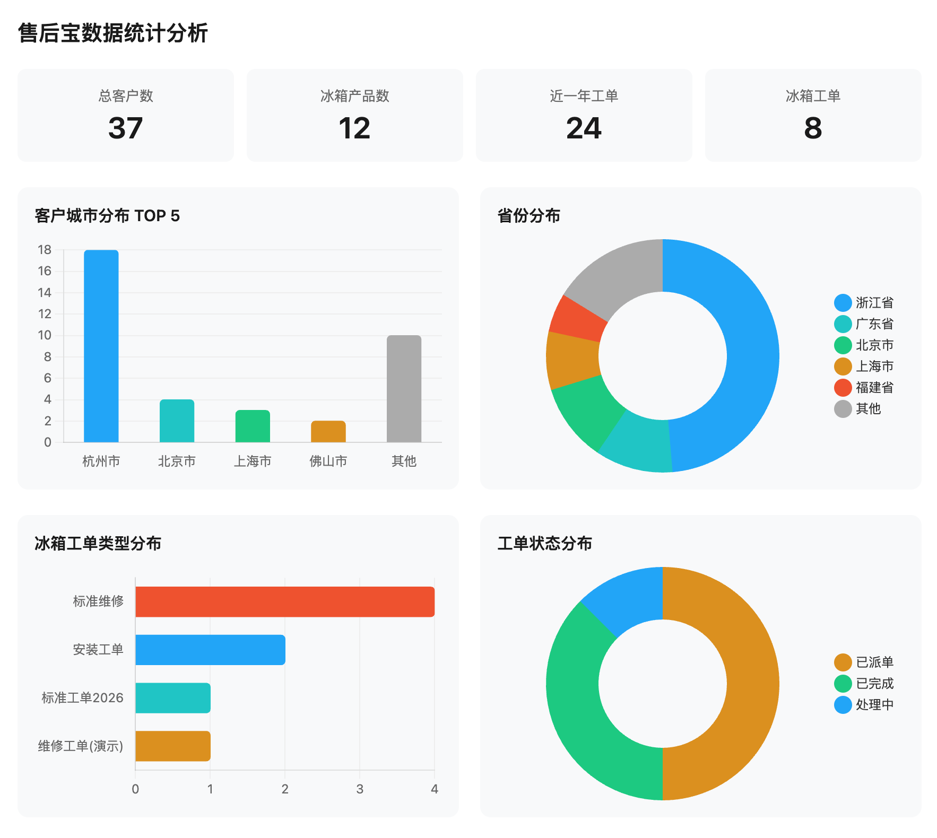This screenshot has height=838, width=937.
Task: Click the 省份分布 chart heading
Action: 529,216
